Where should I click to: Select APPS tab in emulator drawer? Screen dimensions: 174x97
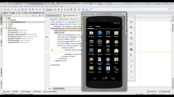[x=91, y=26]
